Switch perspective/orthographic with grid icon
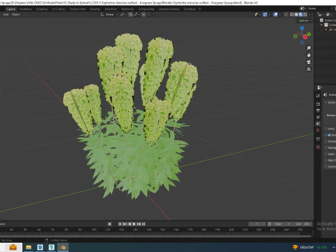336x252 pixels. 309,69
